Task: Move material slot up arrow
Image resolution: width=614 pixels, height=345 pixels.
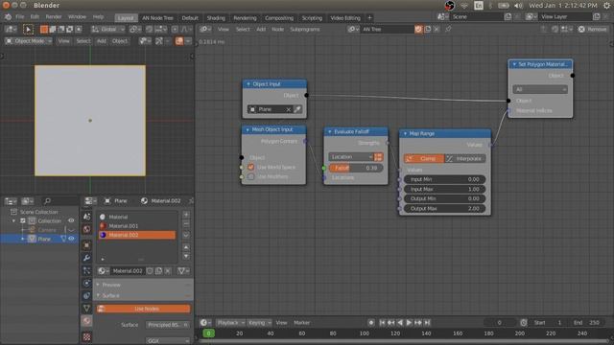Action: (x=186, y=247)
